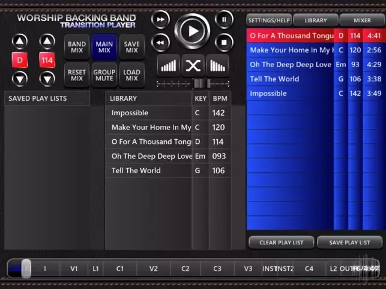The width and height of the screenshot is (386, 289).
Task: Toggle the Main Mix button
Action: (x=104, y=47)
